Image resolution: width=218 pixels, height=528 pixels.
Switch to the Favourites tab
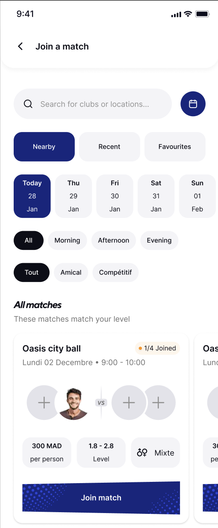[x=175, y=147]
